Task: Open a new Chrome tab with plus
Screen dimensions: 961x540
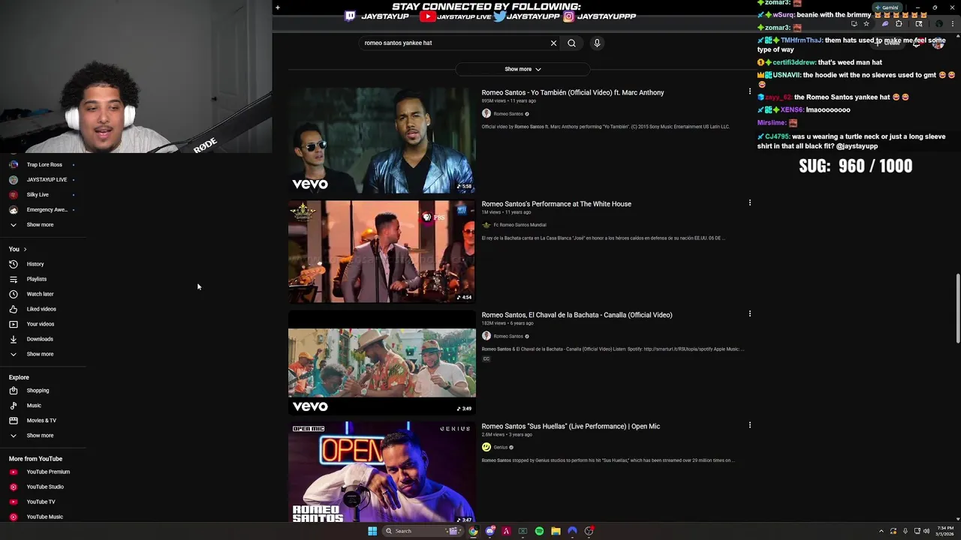Action: (277, 7)
